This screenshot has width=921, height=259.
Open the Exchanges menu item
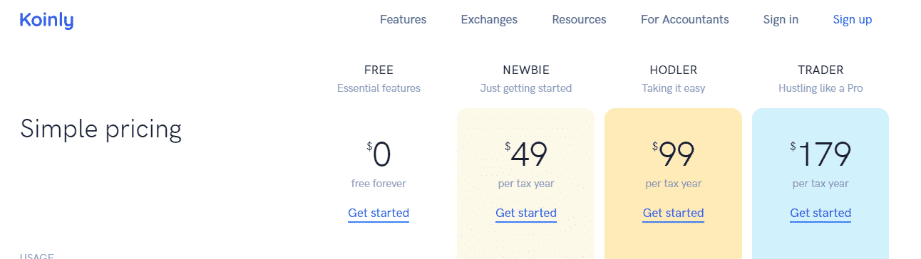489,19
